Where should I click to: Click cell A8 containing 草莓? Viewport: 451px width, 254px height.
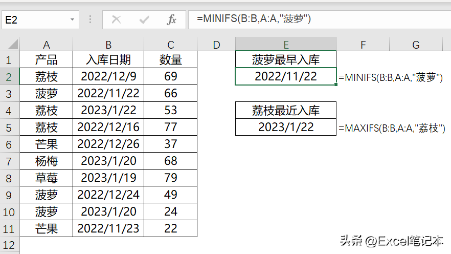[x=47, y=178]
